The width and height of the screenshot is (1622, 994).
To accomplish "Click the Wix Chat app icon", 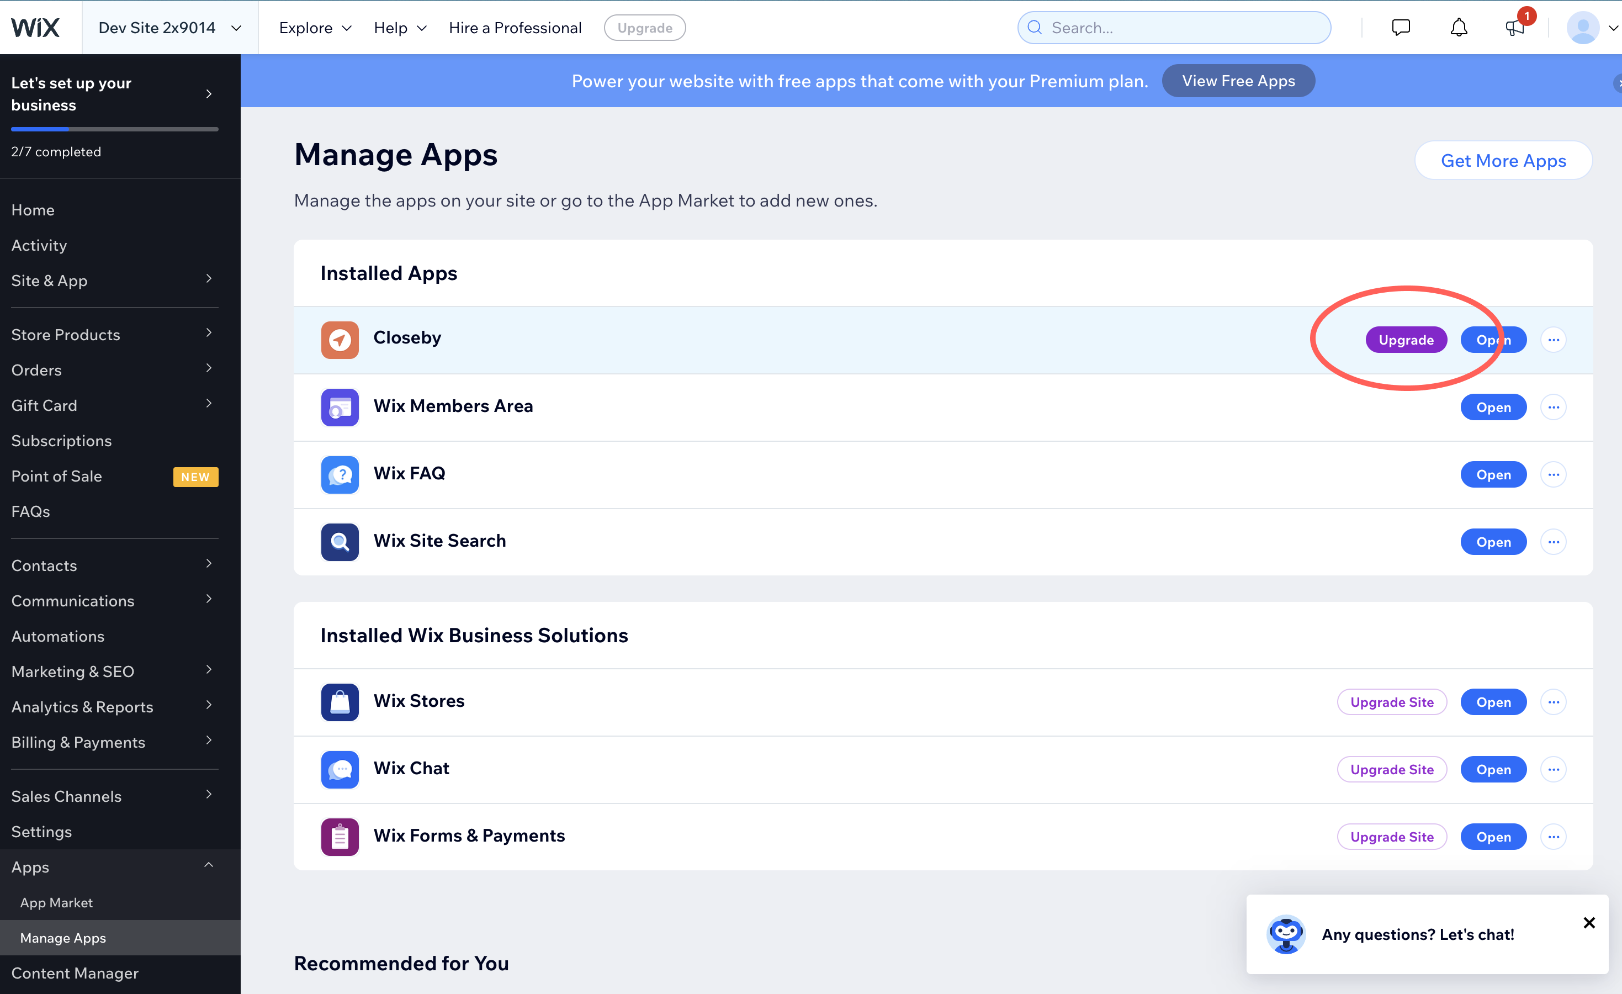I will pyautogui.click(x=340, y=769).
